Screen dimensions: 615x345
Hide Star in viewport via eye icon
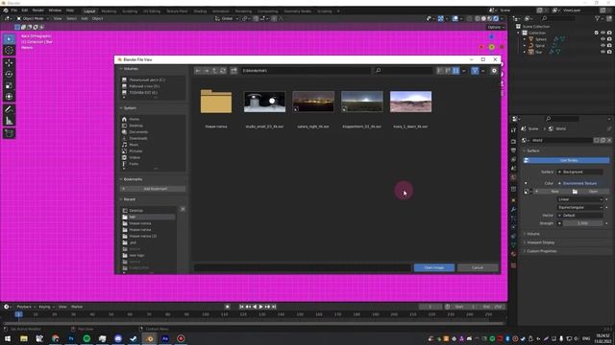[603, 52]
